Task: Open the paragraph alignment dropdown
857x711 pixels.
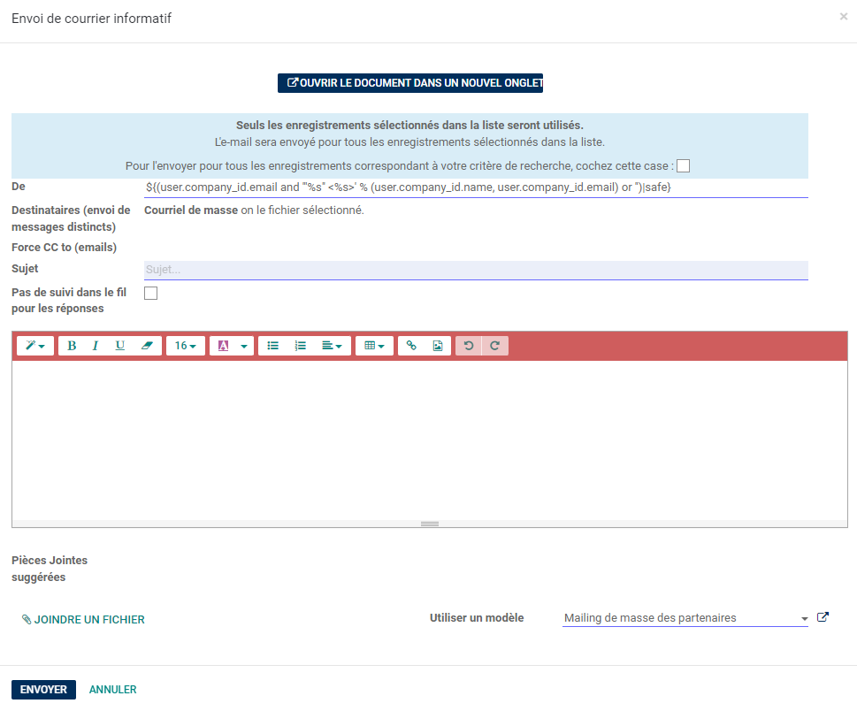Action: coord(332,346)
